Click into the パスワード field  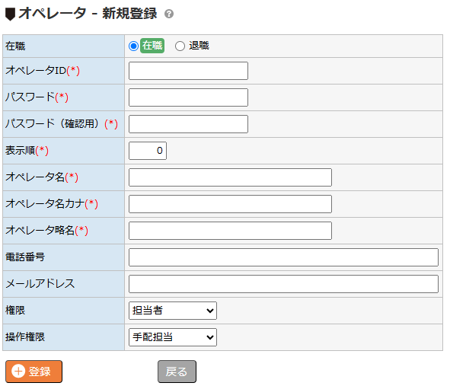188,97
